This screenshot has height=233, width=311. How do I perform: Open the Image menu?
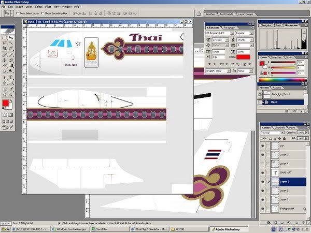pos(19,7)
